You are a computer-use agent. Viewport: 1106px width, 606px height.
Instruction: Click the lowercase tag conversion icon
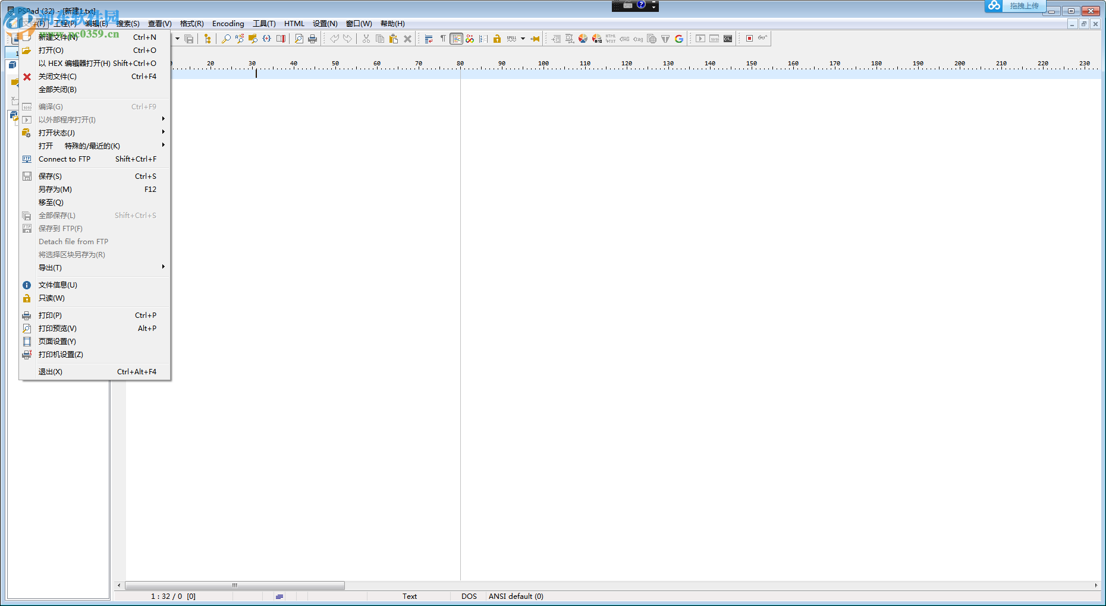[638, 39]
